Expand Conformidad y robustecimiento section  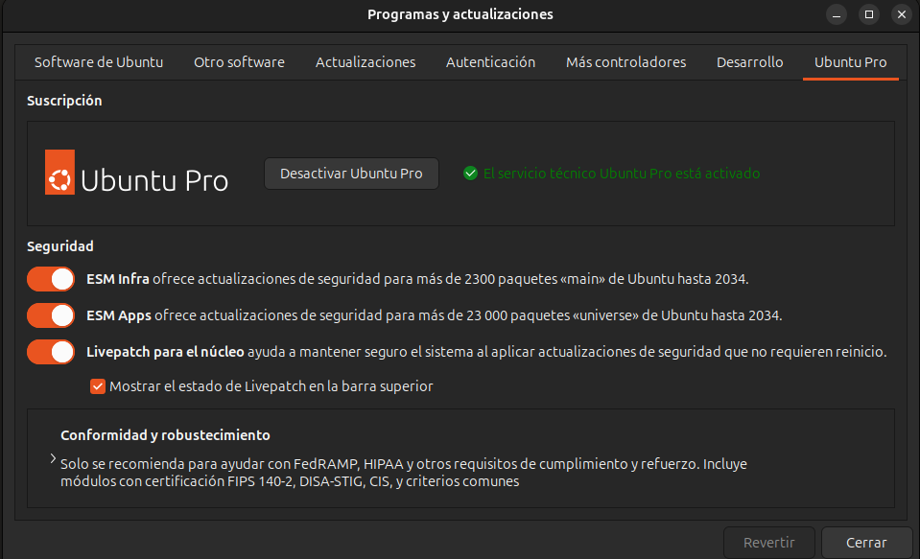click(x=53, y=458)
